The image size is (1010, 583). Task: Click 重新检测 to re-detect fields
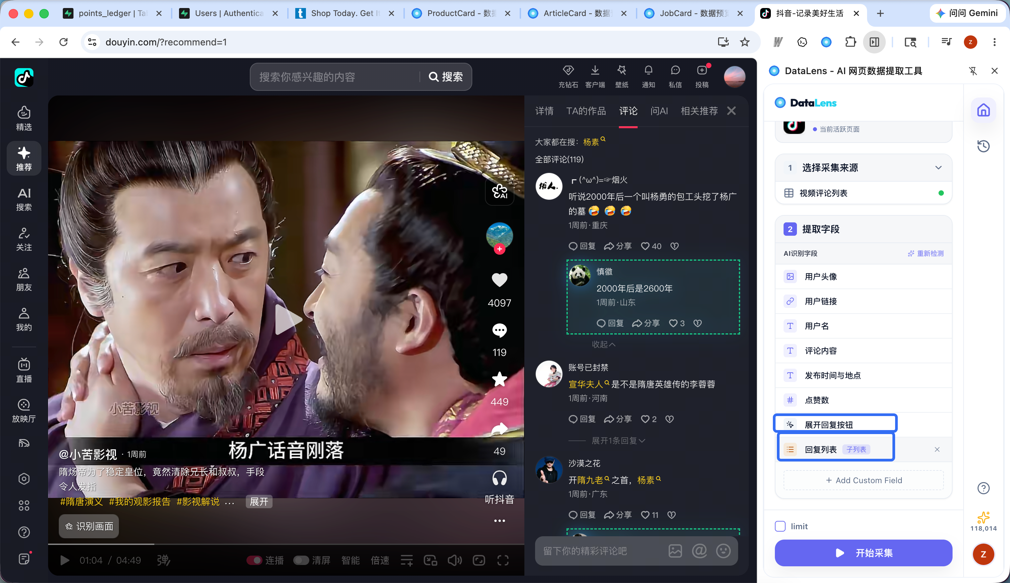tap(925, 253)
